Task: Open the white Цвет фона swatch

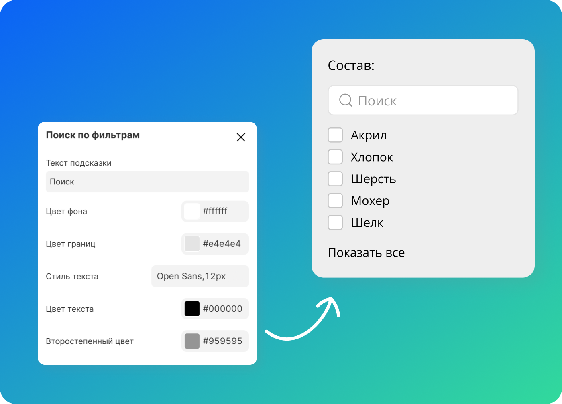Action: pos(192,211)
